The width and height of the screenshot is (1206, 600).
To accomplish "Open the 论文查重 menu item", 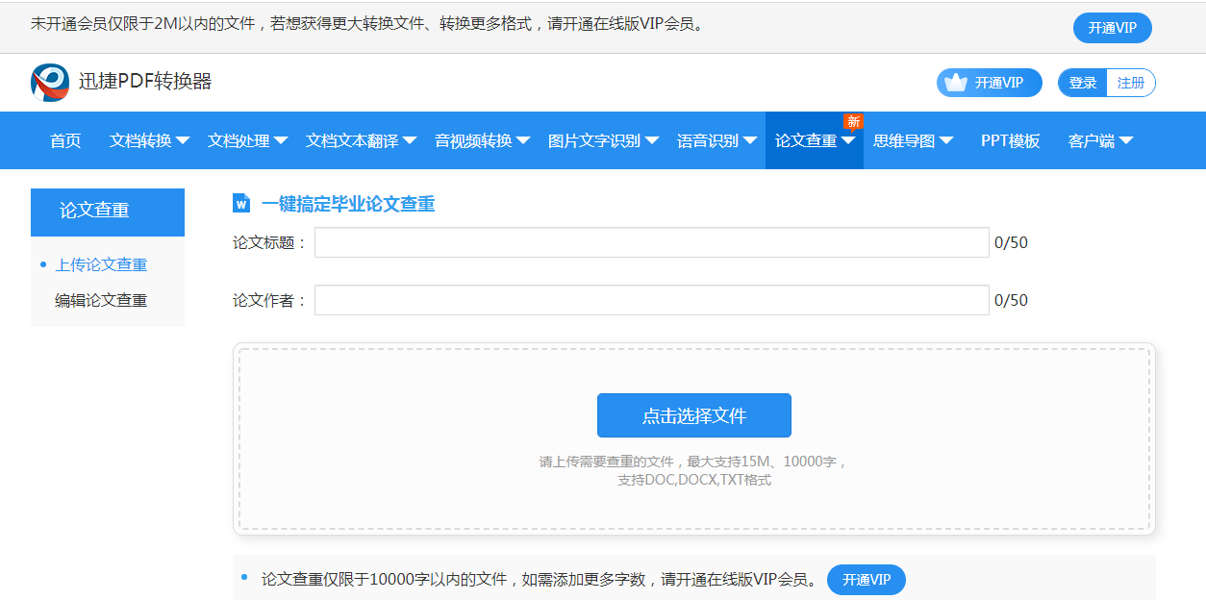I will [x=806, y=140].
